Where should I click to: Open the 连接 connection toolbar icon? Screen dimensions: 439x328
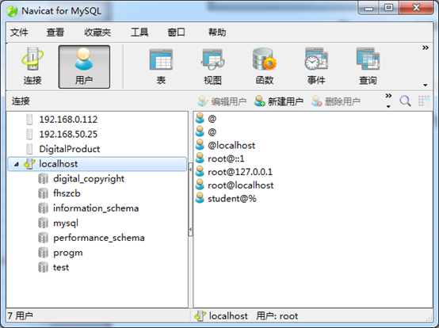coord(32,67)
